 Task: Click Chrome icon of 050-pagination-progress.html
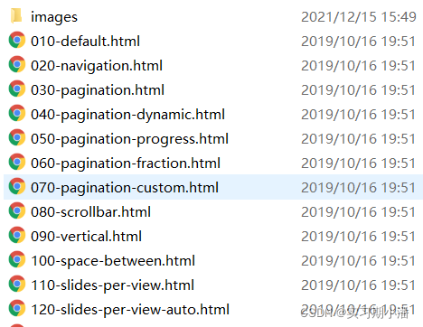(x=17, y=137)
